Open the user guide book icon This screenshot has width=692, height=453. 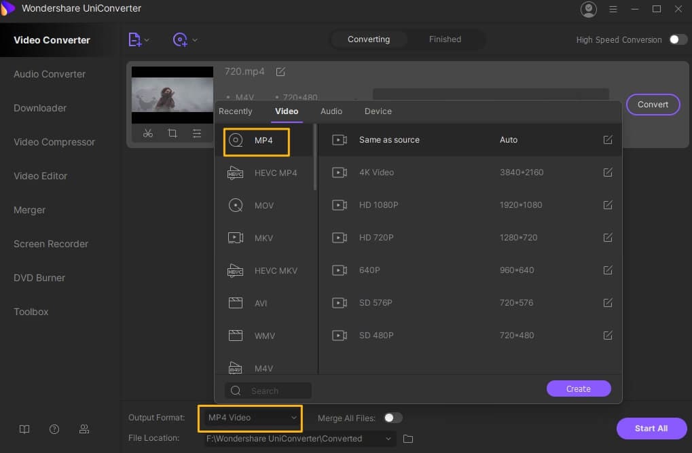(x=24, y=429)
